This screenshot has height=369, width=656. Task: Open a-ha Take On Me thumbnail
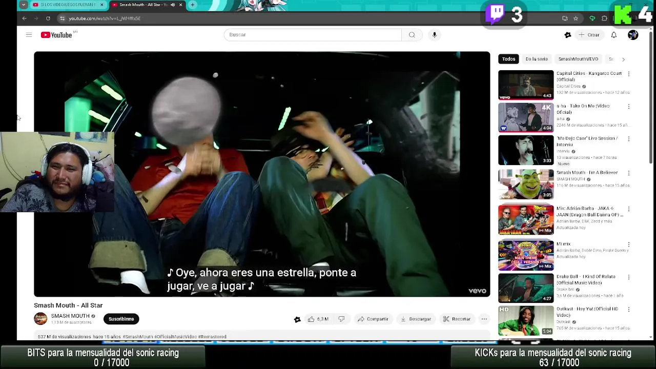tap(526, 118)
